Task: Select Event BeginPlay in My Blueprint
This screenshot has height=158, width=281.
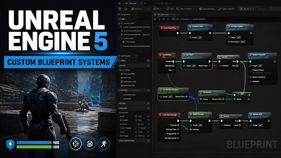Action: coord(128,74)
